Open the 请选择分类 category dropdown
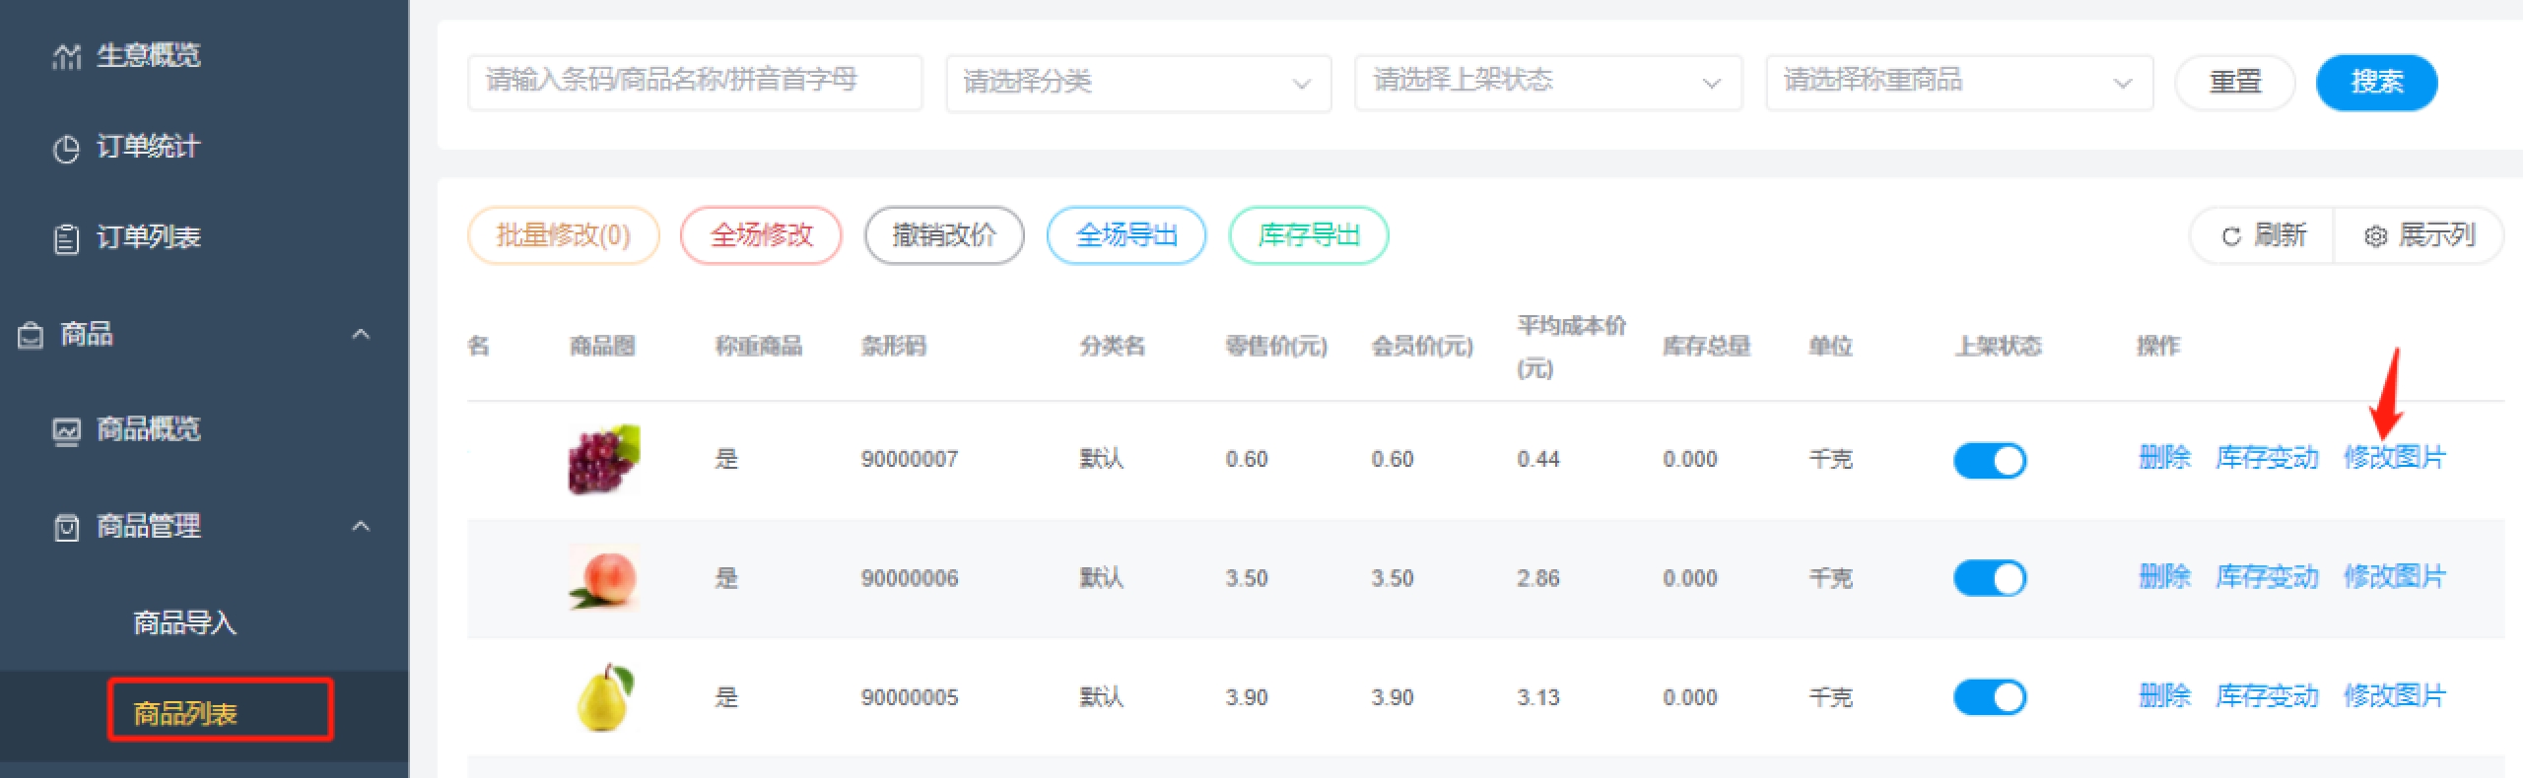Screen dimensions: 2523x778 (1137, 83)
